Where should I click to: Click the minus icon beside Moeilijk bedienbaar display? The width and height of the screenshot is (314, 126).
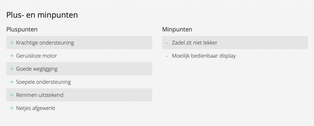tap(166, 56)
